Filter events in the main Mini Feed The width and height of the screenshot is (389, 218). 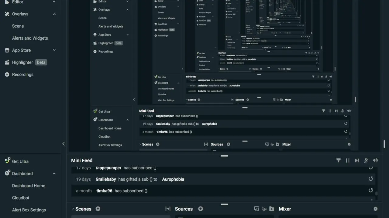(339, 160)
